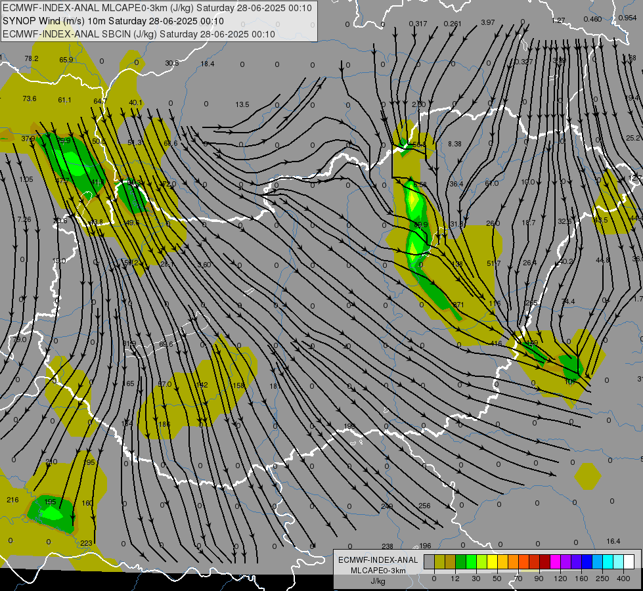Click the map value 57.0

click(165, 384)
